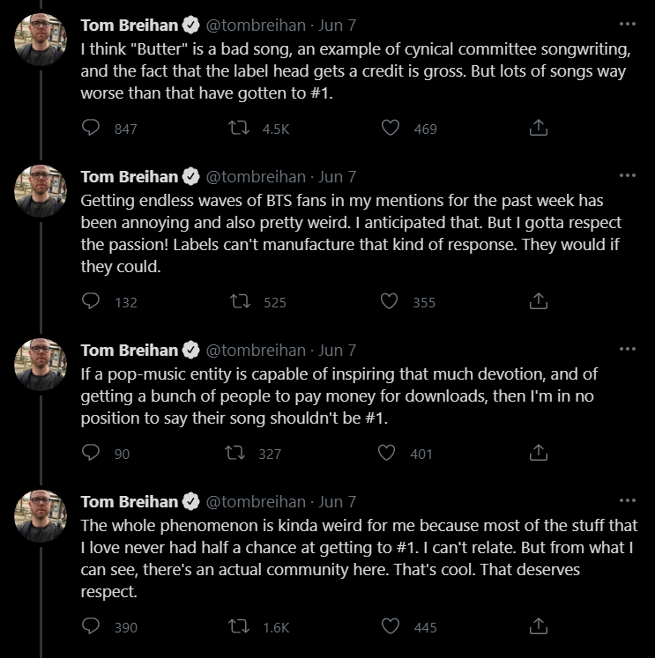Open more options on the pop-music entity tweet
The height and width of the screenshot is (658, 655).
[628, 349]
